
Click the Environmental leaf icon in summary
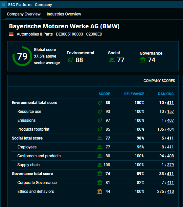[x=70, y=60]
